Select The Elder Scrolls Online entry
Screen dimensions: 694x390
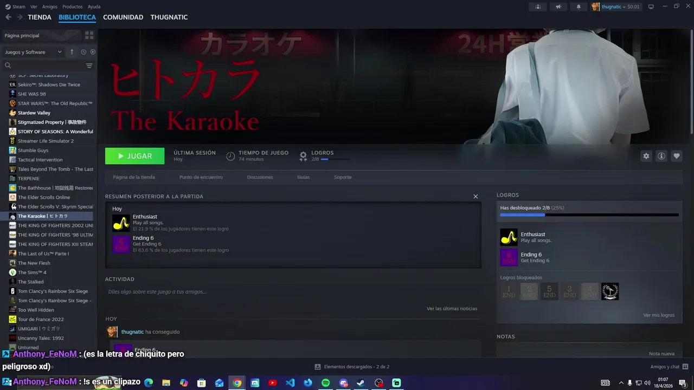point(44,197)
